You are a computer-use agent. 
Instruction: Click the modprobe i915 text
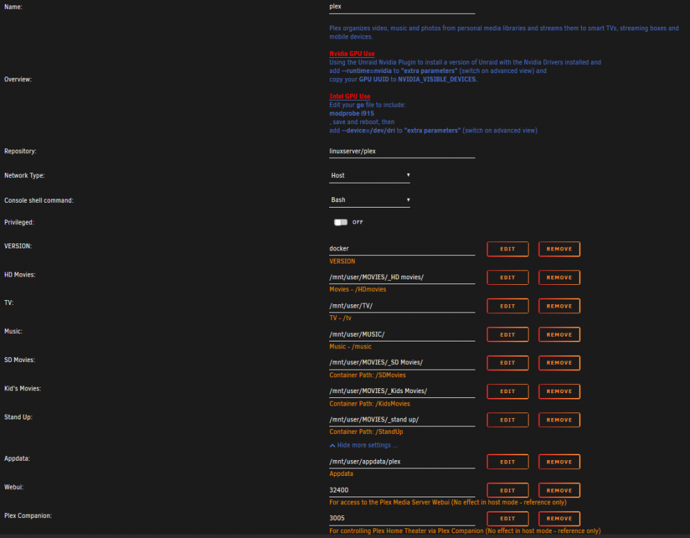pos(352,114)
